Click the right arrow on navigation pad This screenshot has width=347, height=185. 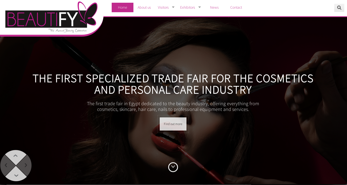coord(26,165)
